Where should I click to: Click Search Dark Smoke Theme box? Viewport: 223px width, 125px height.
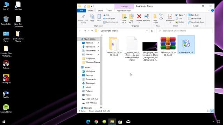click(x=184, y=31)
